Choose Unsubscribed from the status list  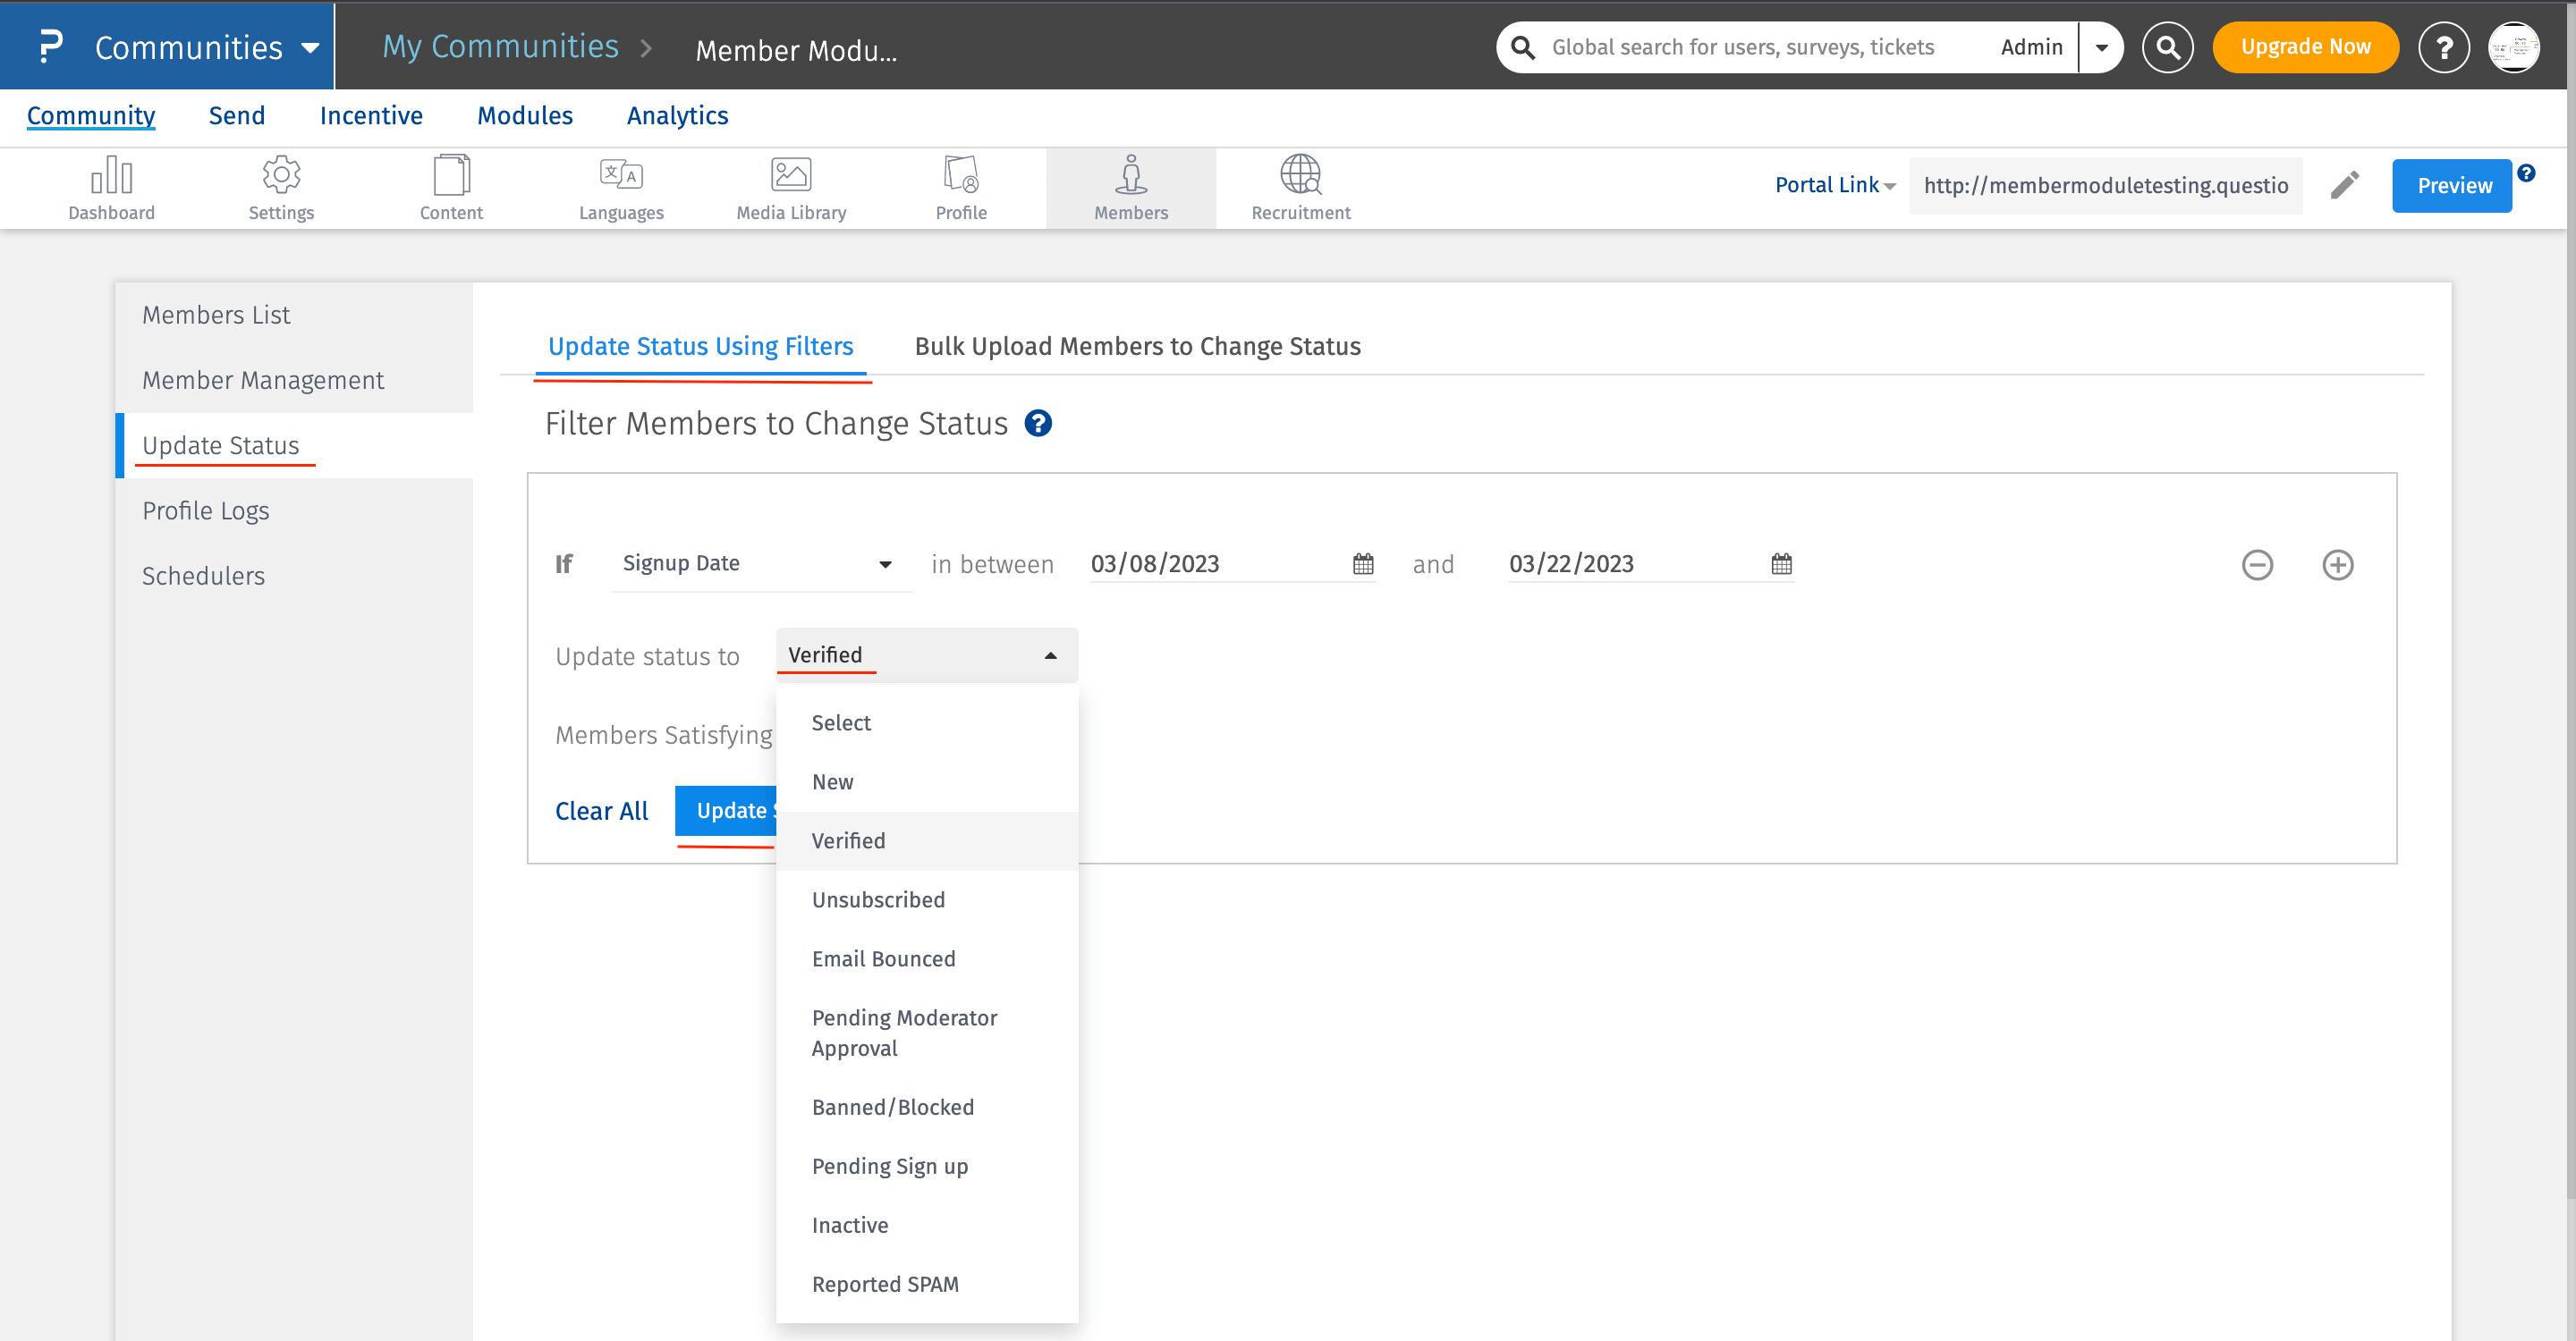coord(877,899)
